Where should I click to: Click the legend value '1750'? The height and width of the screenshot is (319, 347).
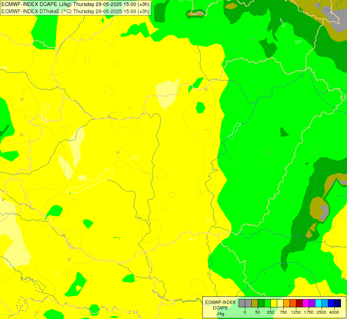[x=309, y=312]
